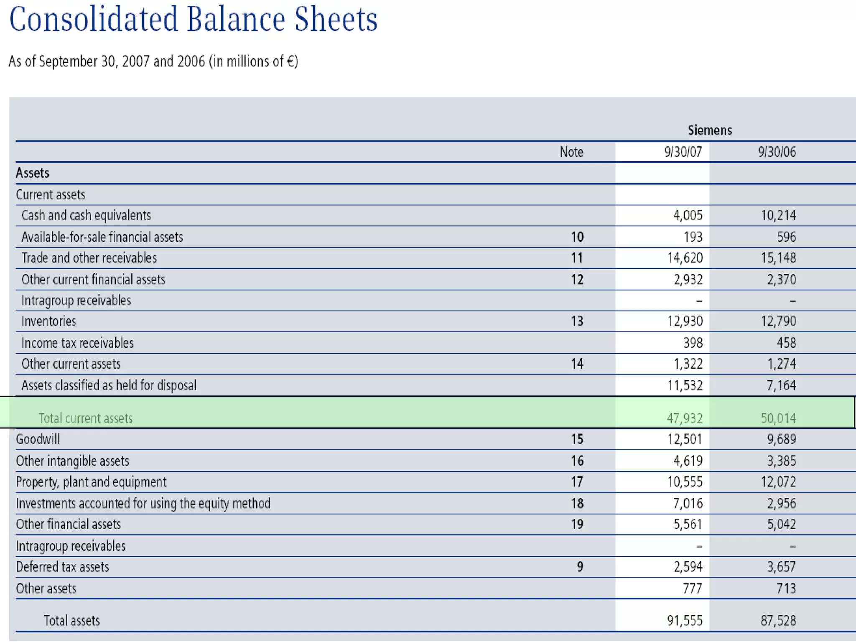Select Assets classified as held for disposal

pos(109,385)
